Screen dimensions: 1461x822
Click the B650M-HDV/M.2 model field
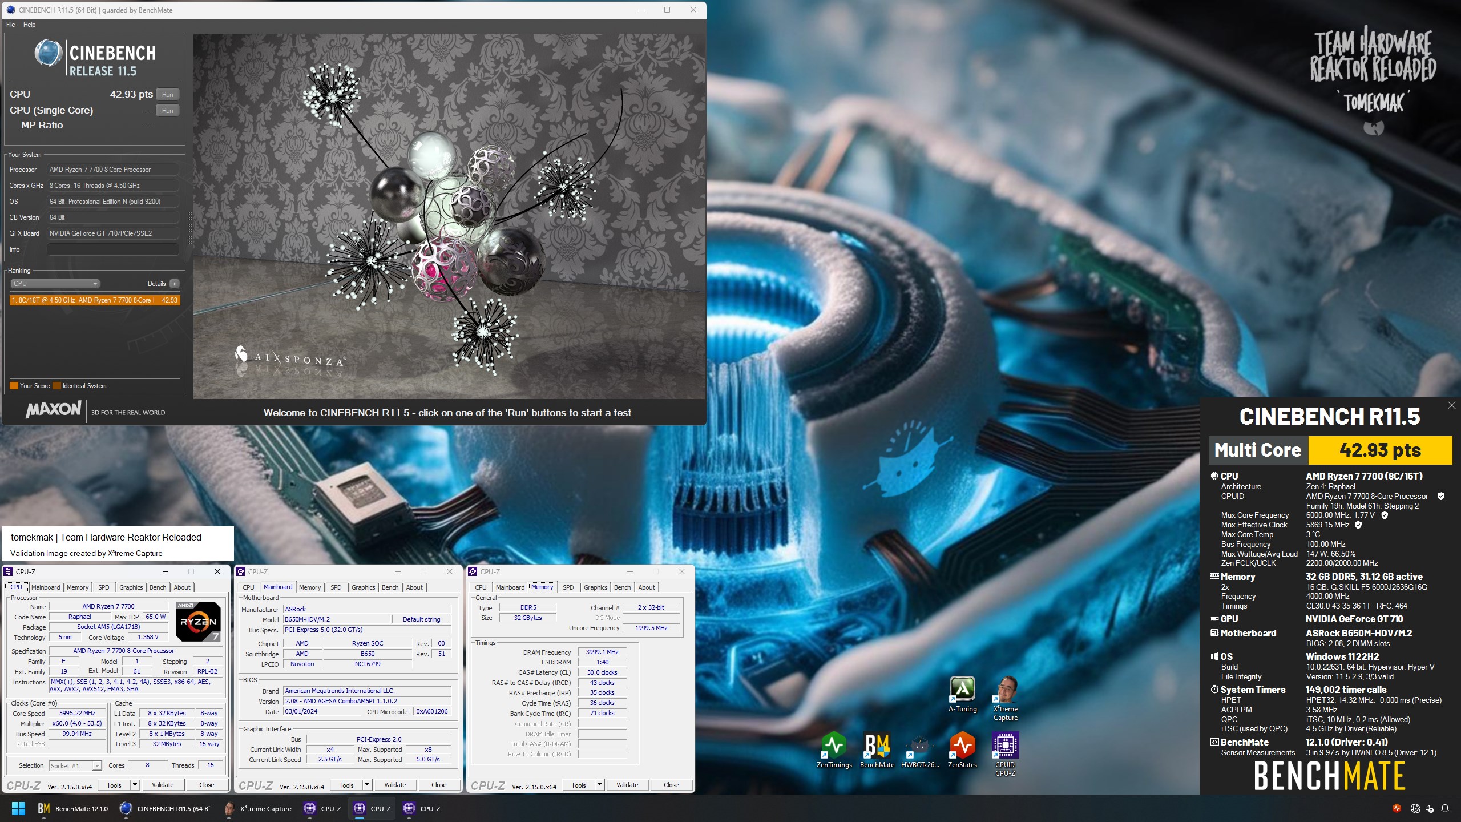(337, 619)
